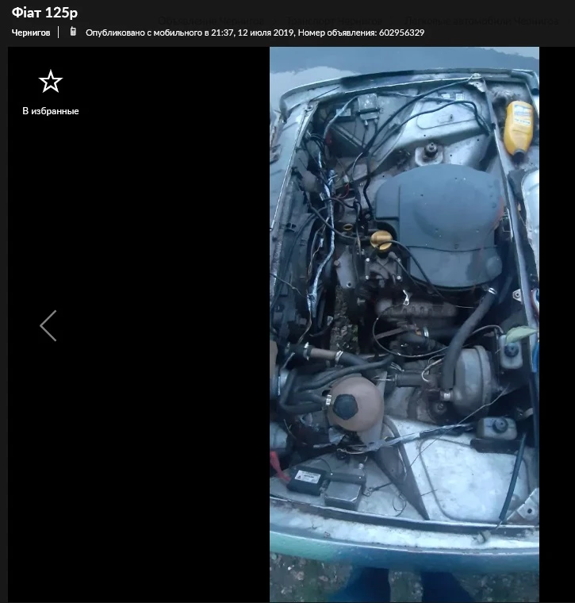The image size is (575, 603).
Task: Click the faded 'Легковые автомобили Чернигов' breadcrumb
Action: tap(481, 21)
